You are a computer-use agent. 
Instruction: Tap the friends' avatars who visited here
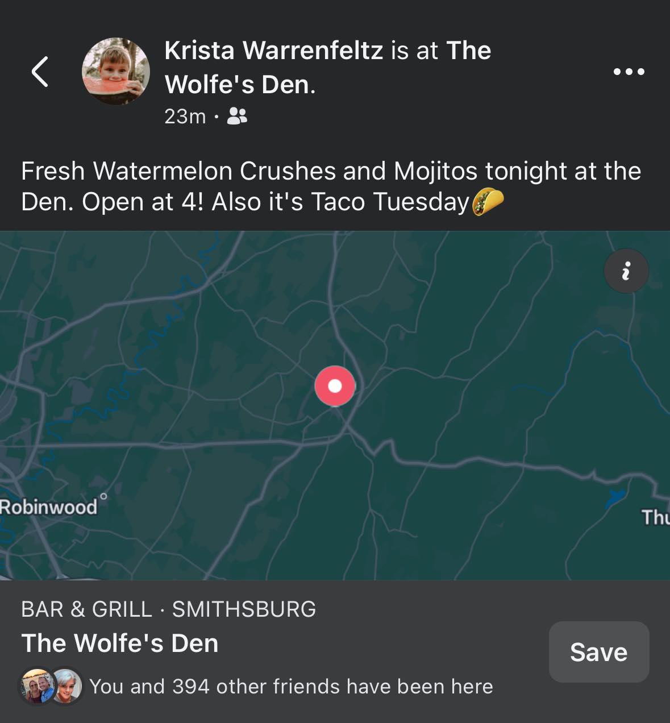click(51, 686)
